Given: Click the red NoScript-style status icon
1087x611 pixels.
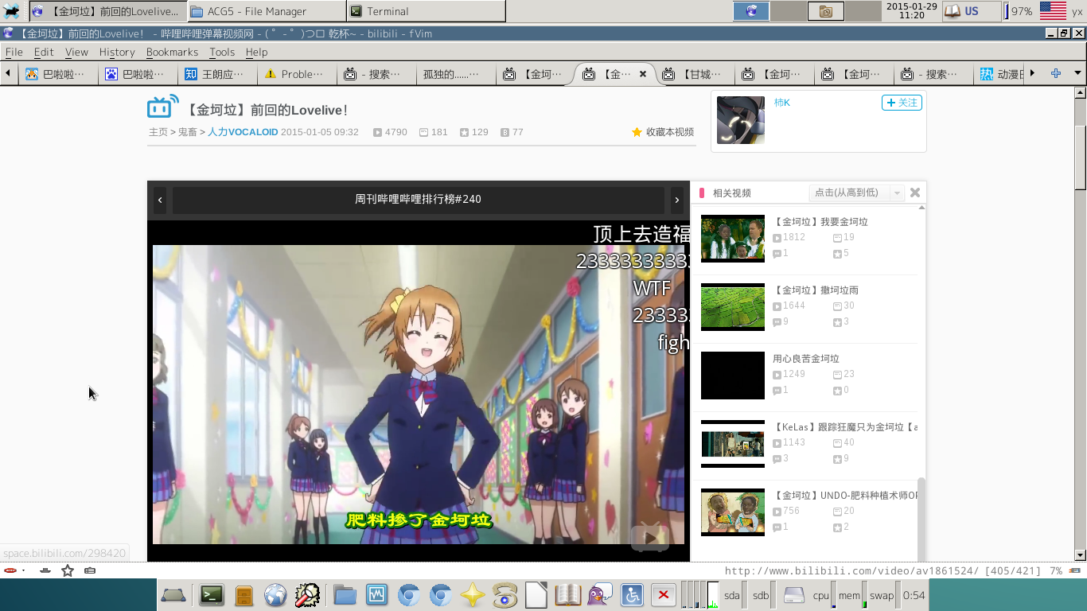Looking at the screenshot, I should click(10, 570).
